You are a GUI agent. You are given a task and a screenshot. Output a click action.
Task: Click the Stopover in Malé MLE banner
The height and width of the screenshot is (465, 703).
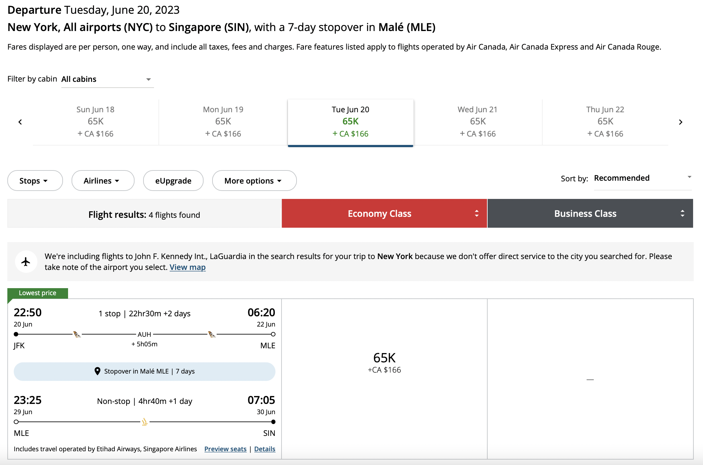coord(144,371)
